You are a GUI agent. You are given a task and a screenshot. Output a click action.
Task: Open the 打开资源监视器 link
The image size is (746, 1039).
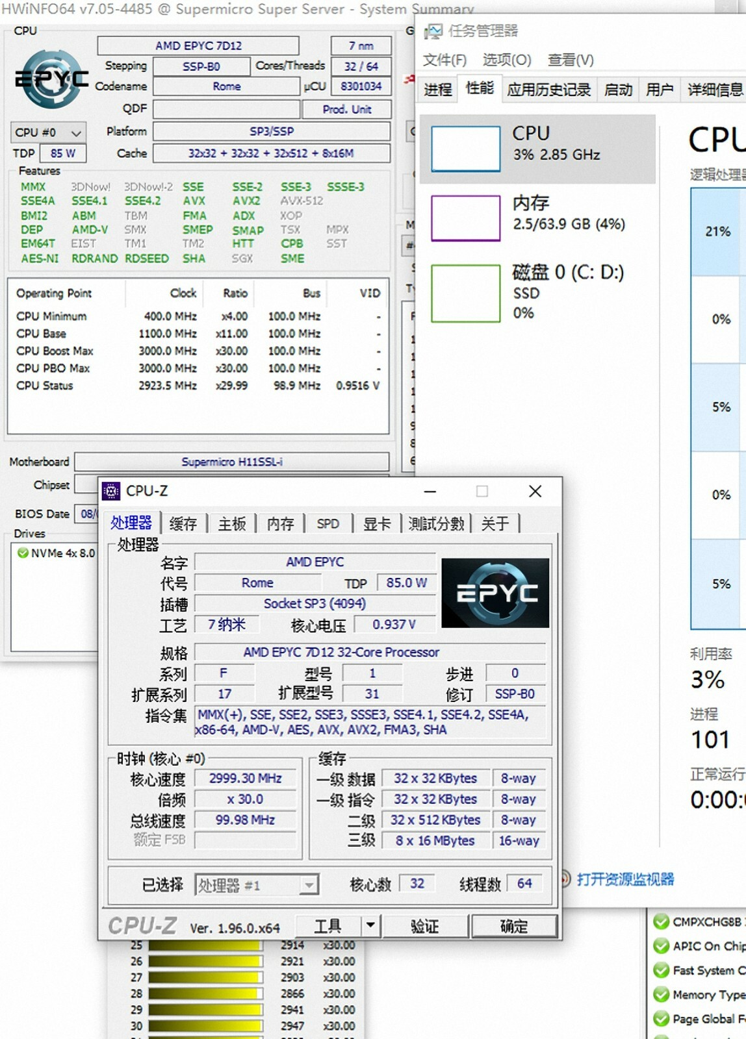625,879
